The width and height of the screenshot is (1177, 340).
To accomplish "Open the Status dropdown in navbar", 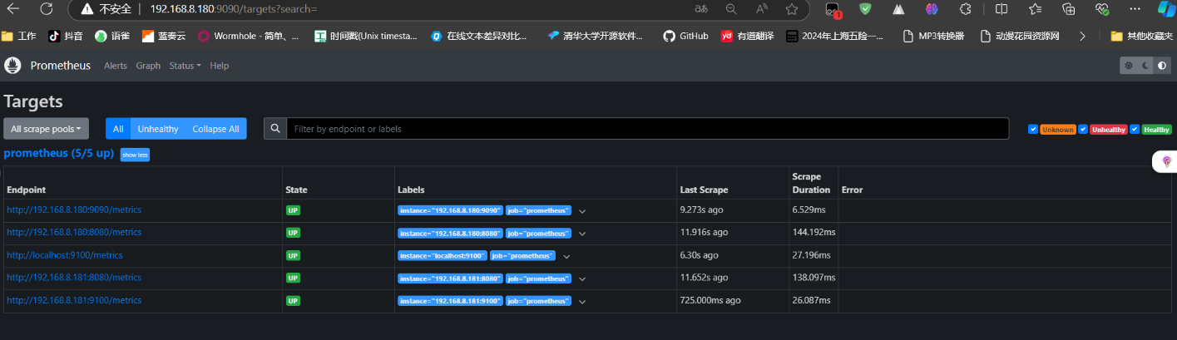I will coord(185,66).
